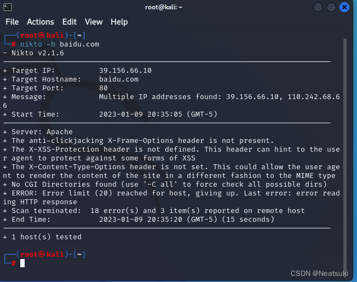Viewport: 357px width, 282px height.
Task: Click the terminal's maximize button
Action: 331,7
